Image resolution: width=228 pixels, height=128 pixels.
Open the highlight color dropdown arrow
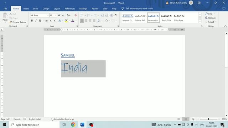coord(69,21)
